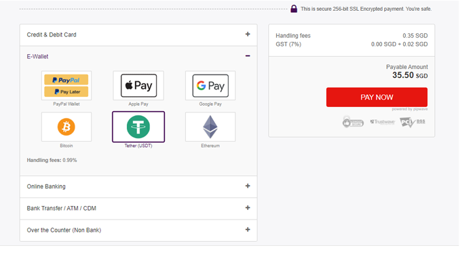This screenshot has width=475, height=271.
Task: Expand Credit & Debit Card plus sign
Action: coord(248,35)
